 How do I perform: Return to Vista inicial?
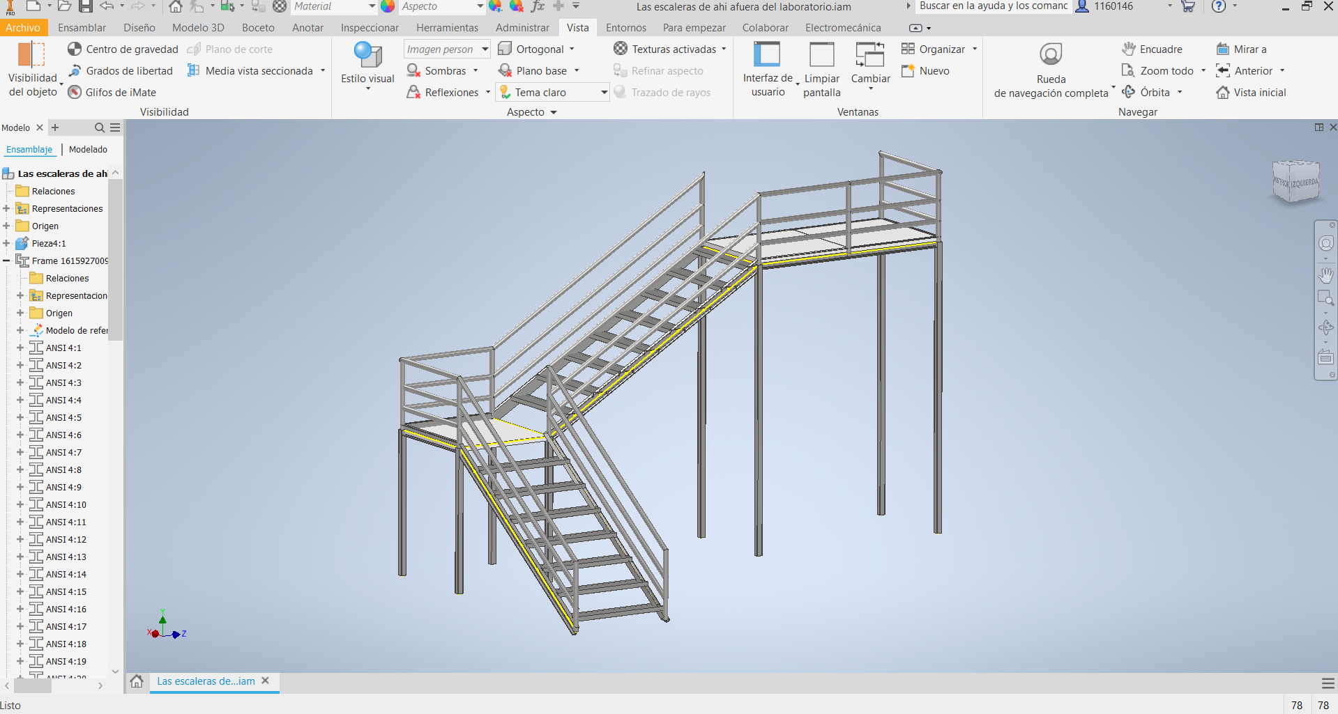point(1251,93)
